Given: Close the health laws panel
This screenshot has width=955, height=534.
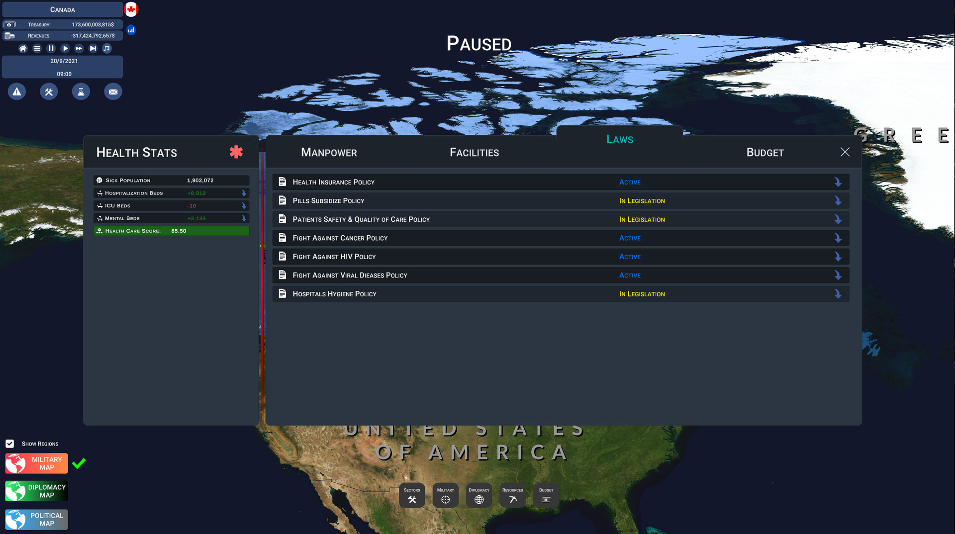Looking at the screenshot, I should tap(845, 152).
